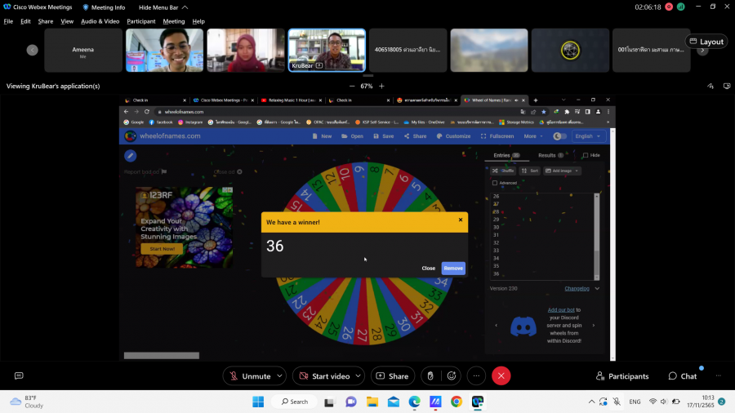Open the Audio & Video menu

100,21
